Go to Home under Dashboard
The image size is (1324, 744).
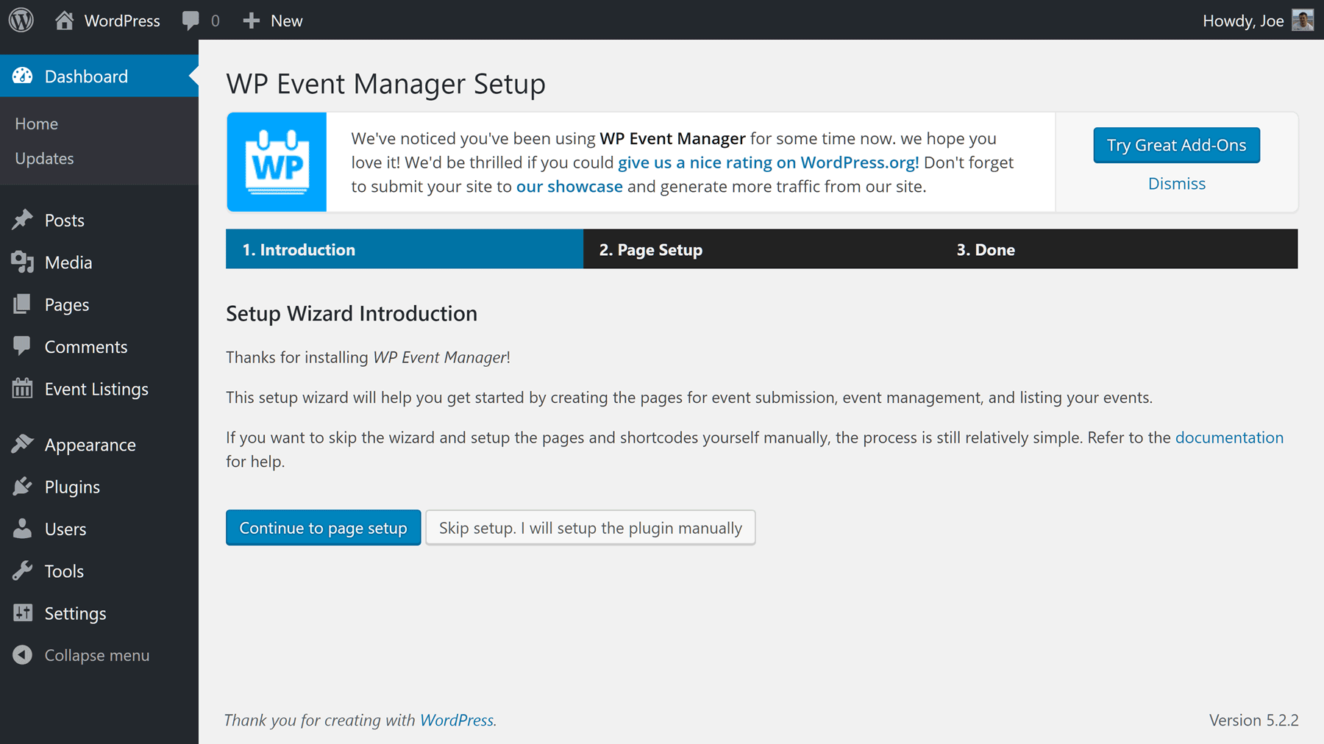point(37,124)
